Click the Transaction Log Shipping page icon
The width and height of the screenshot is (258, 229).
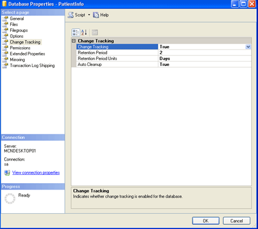[x=5, y=66]
